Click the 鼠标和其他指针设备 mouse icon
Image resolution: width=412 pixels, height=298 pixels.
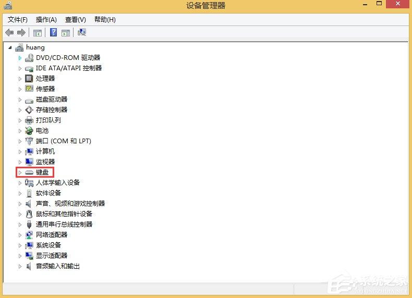(29, 214)
